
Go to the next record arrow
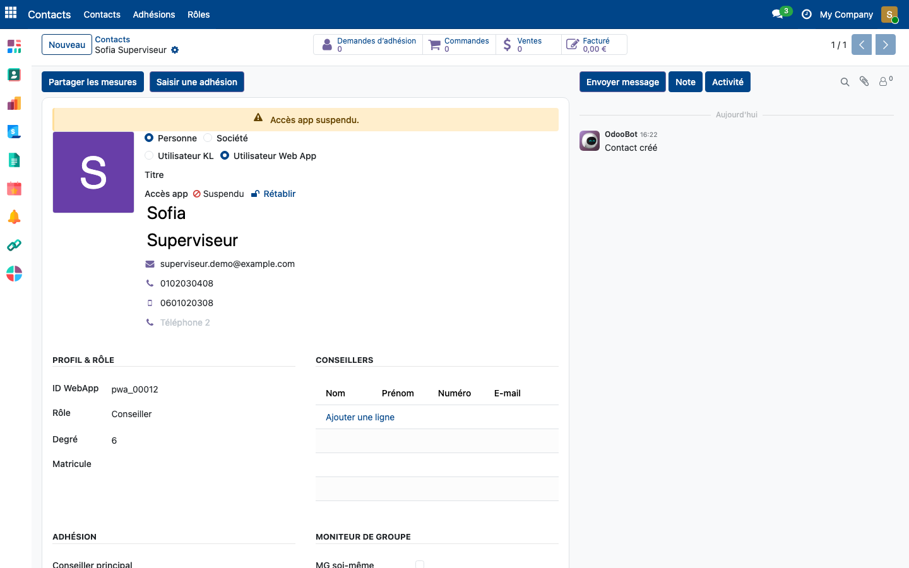pyautogui.click(x=886, y=45)
